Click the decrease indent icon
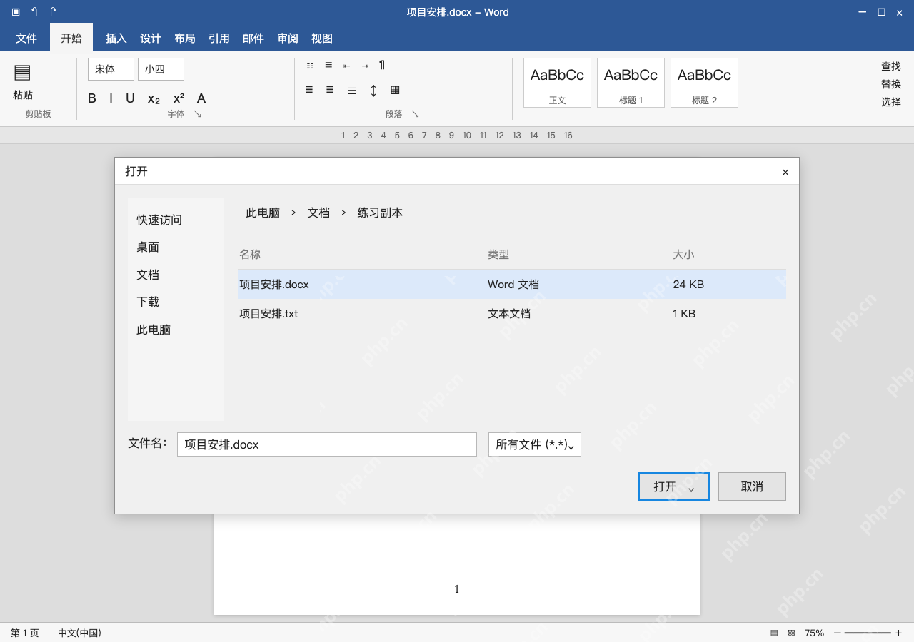 pos(346,66)
